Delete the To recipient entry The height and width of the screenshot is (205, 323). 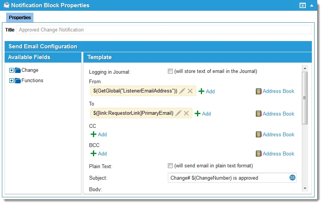(186, 113)
